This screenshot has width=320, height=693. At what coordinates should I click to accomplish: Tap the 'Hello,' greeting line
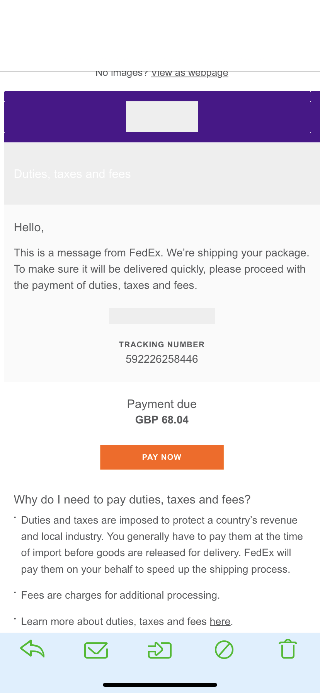29,227
